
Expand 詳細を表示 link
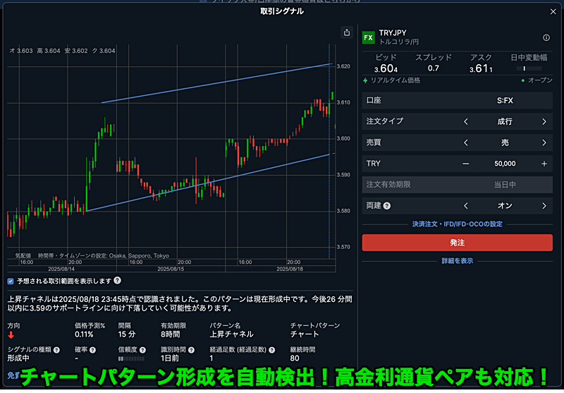tap(457, 261)
